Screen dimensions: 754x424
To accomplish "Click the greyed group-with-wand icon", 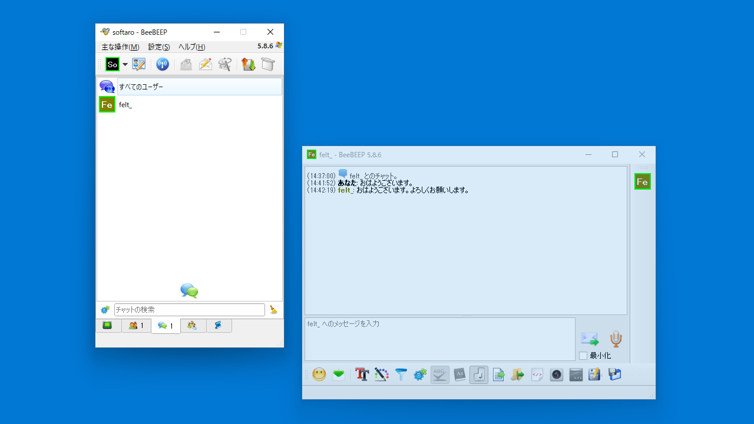I will tap(224, 64).
